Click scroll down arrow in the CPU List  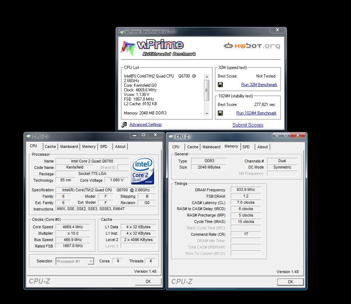point(207,113)
